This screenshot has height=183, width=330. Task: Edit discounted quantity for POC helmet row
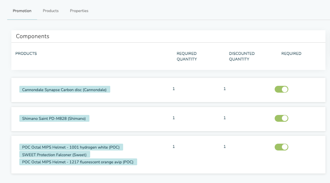click(224, 147)
